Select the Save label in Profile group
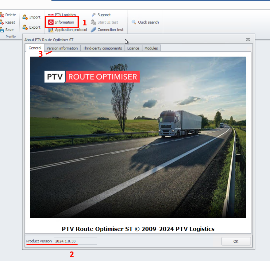 click(9, 30)
